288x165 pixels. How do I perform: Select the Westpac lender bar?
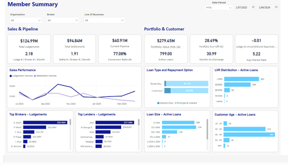(x=99, y=142)
